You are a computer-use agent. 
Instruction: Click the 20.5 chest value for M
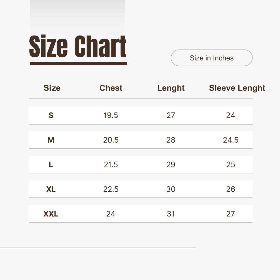point(111,140)
